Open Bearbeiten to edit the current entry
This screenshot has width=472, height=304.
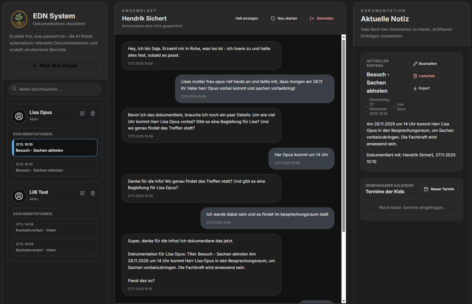[x=425, y=63]
